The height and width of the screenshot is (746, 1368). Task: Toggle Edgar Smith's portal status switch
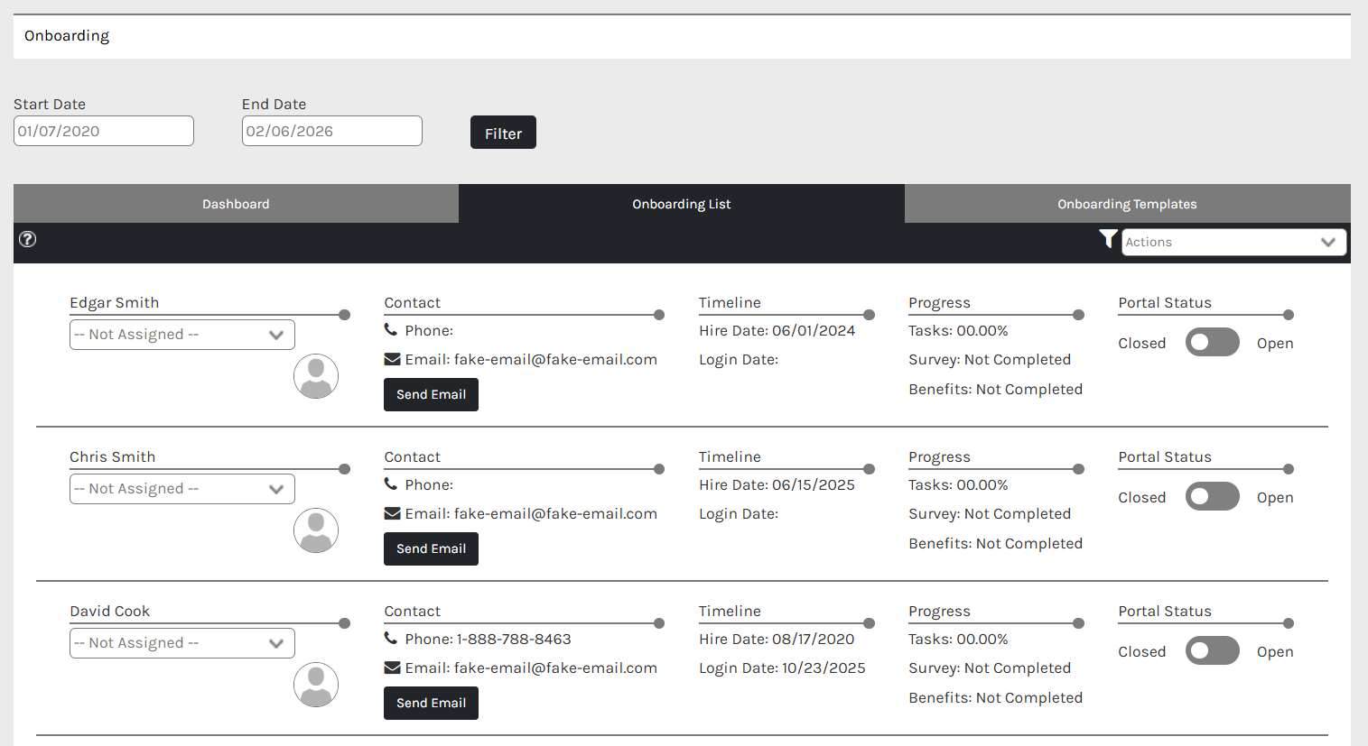[x=1212, y=342]
